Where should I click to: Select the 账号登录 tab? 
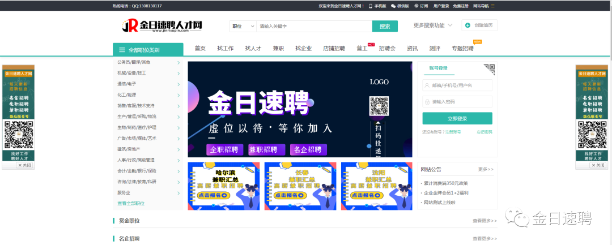438,68
